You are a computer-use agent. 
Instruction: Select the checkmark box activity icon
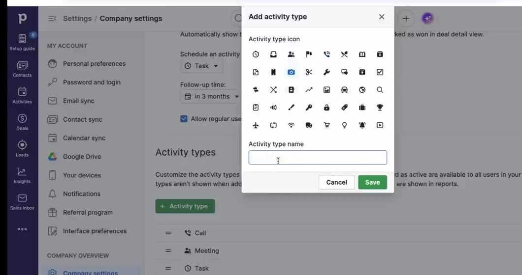click(x=380, y=72)
